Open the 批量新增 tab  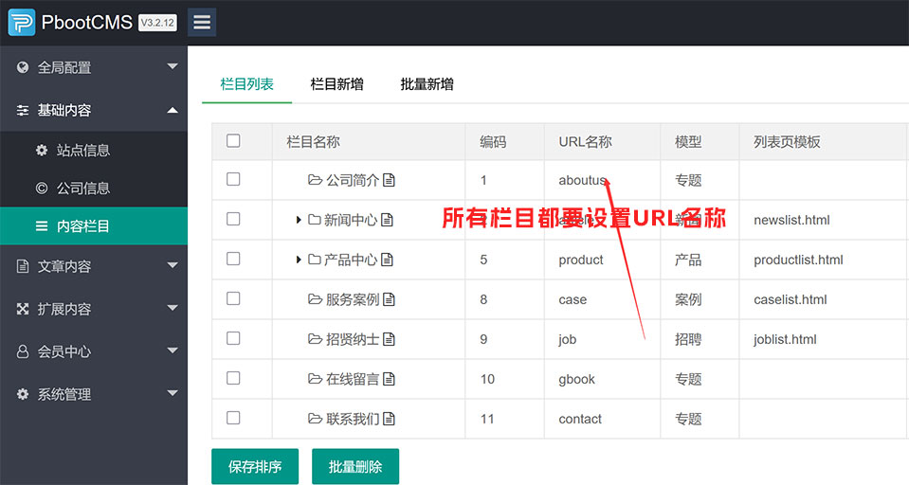click(x=427, y=84)
